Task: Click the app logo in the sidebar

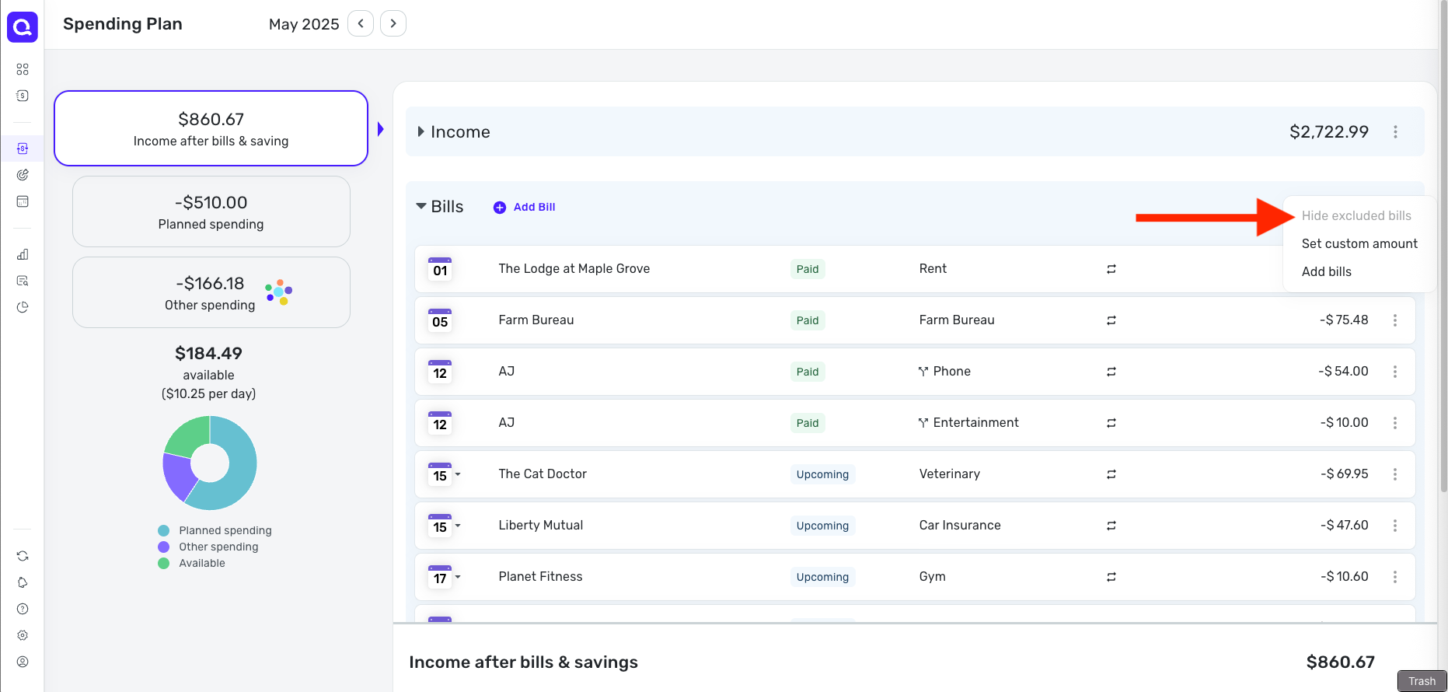Action: [x=23, y=27]
